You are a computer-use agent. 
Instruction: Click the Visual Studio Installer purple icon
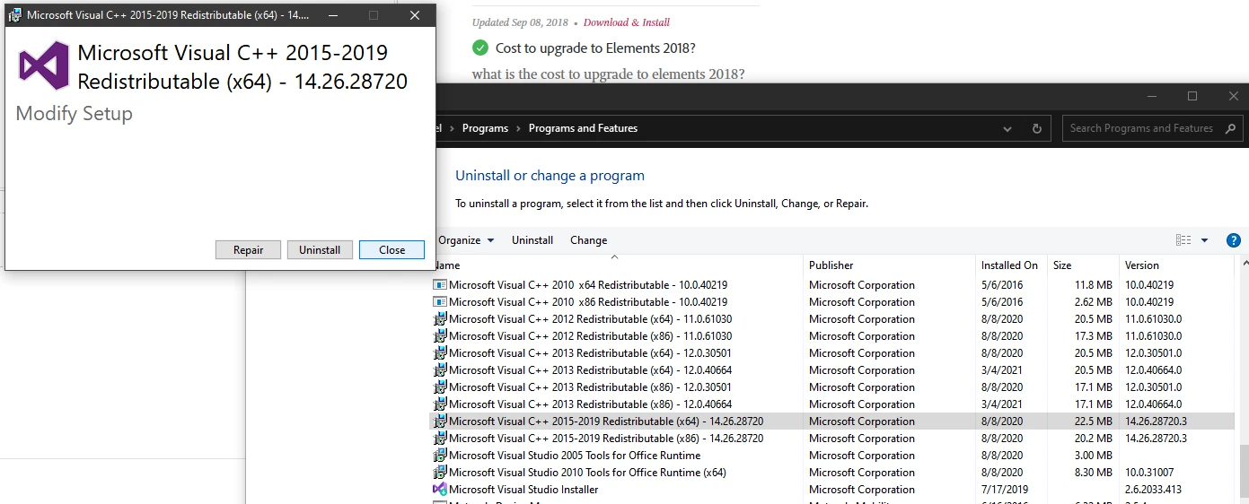(x=440, y=490)
